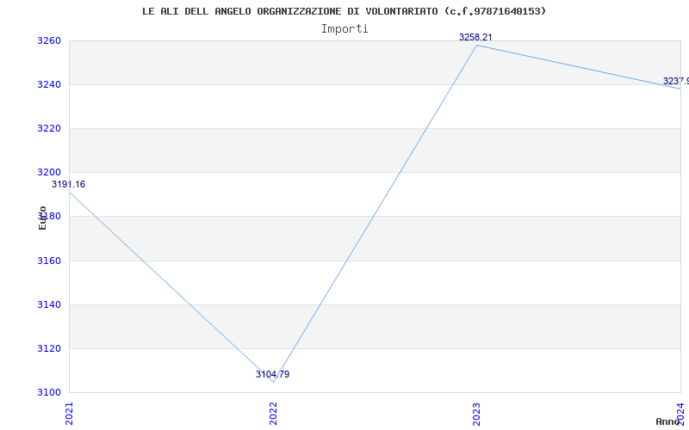
Task: Click the partially visible 2024 data label
Action: point(676,81)
